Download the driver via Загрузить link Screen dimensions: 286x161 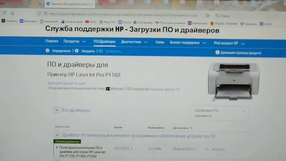coord(218,149)
